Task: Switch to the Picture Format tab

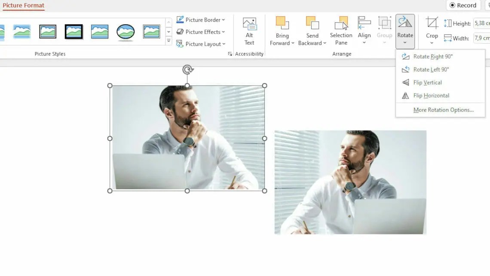Action: (24, 5)
